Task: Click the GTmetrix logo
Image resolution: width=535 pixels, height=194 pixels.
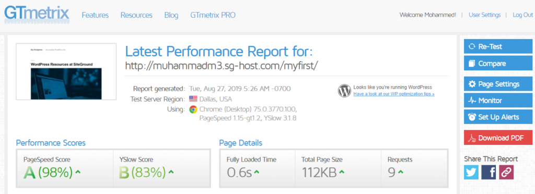Action: [x=37, y=15]
